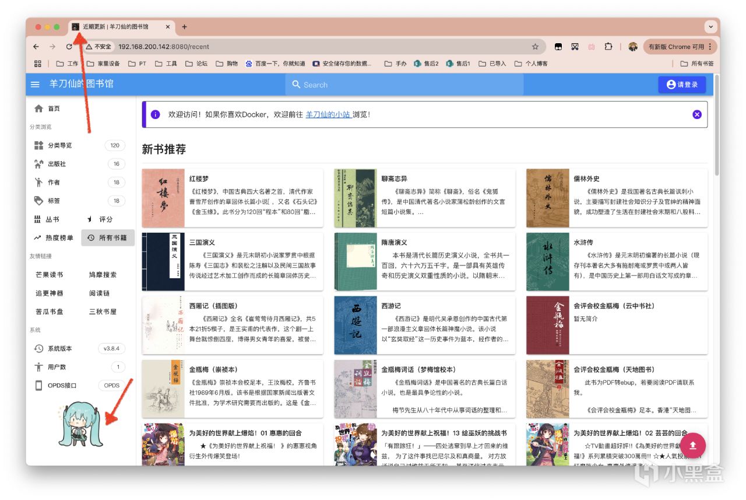
Task: Open the bookmarks apps grid icon
Action: (x=38, y=64)
